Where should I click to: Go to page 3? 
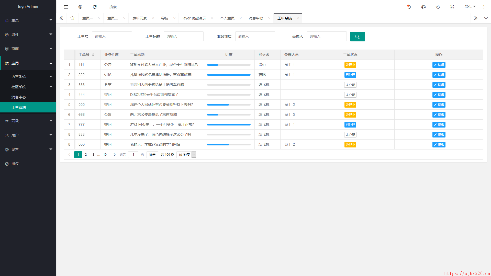click(93, 155)
